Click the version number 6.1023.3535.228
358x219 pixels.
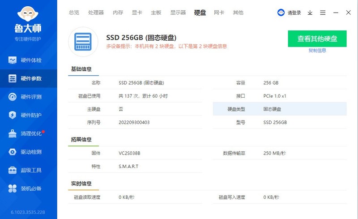(x=28, y=212)
